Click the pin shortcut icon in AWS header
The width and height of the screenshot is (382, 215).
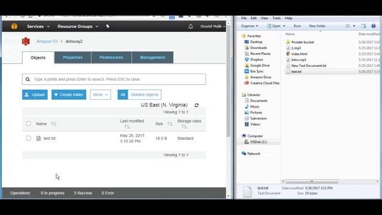coord(107,26)
